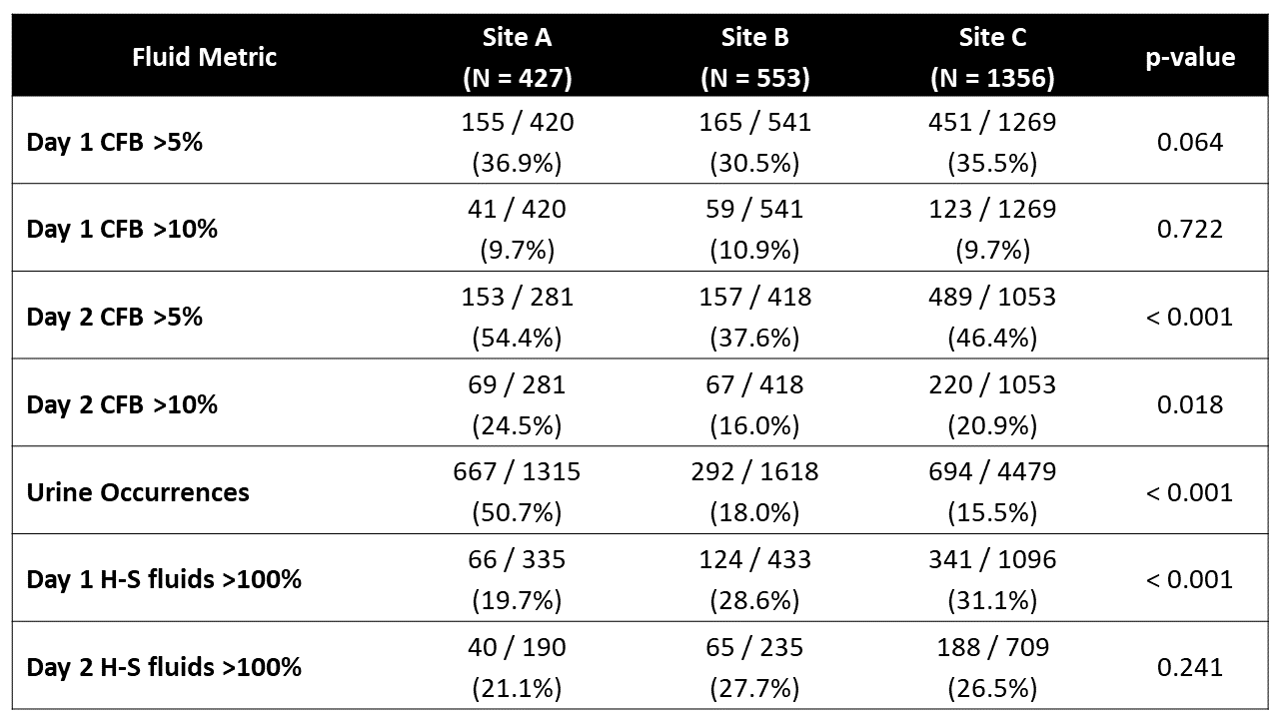
Task: Select the 0.064 p-value cell
Action: 1190,142
